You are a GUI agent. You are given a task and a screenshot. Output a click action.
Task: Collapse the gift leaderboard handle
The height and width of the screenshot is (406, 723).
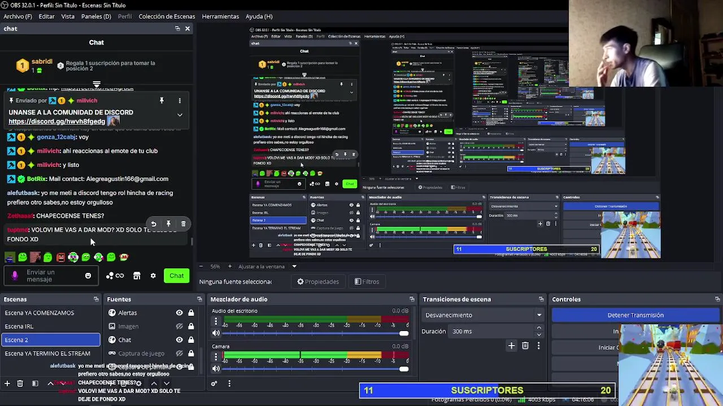(x=97, y=85)
